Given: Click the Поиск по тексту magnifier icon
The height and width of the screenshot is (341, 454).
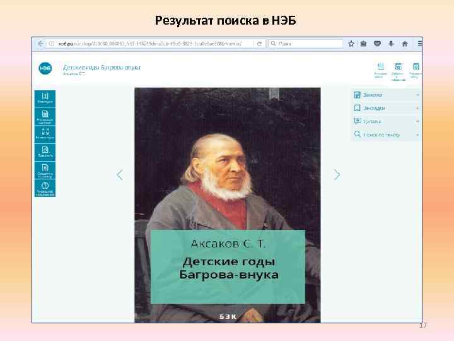Looking at the screenshot, I should 358,135.
